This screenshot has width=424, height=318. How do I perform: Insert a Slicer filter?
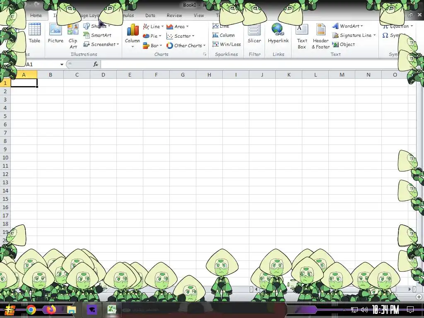(x=254, y=33)
